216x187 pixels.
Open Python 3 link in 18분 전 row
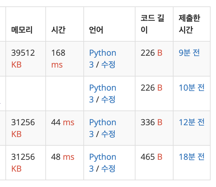(103, 163)
